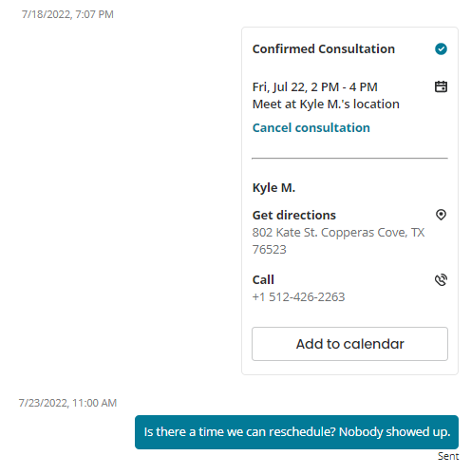
Task: Tap the phone call icon
Action: pos(441,280)
